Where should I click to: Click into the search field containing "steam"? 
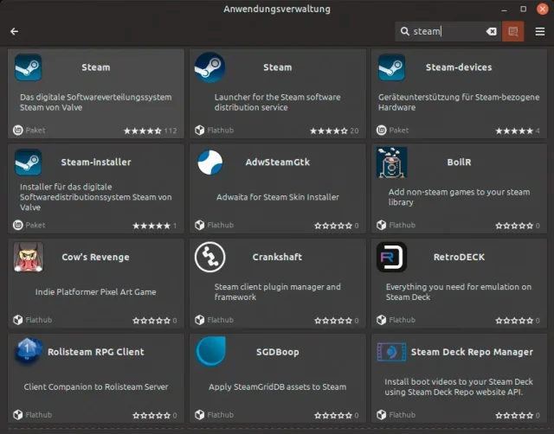tap(446, 31)
